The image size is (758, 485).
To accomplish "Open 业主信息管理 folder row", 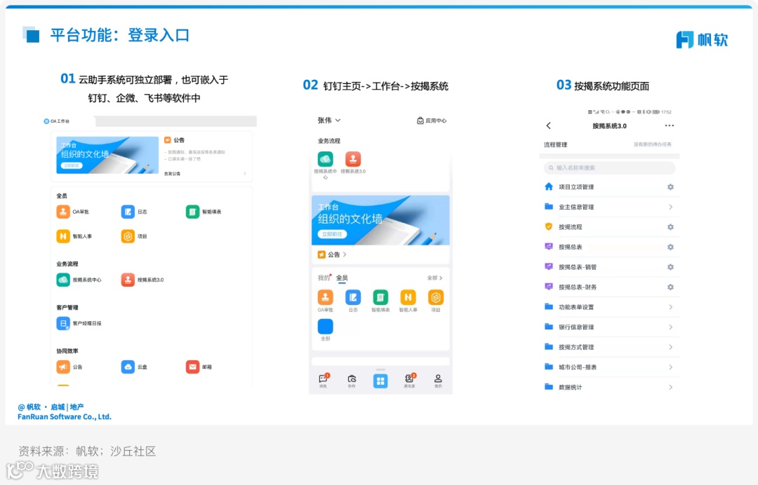I will (x=609, y=207).
